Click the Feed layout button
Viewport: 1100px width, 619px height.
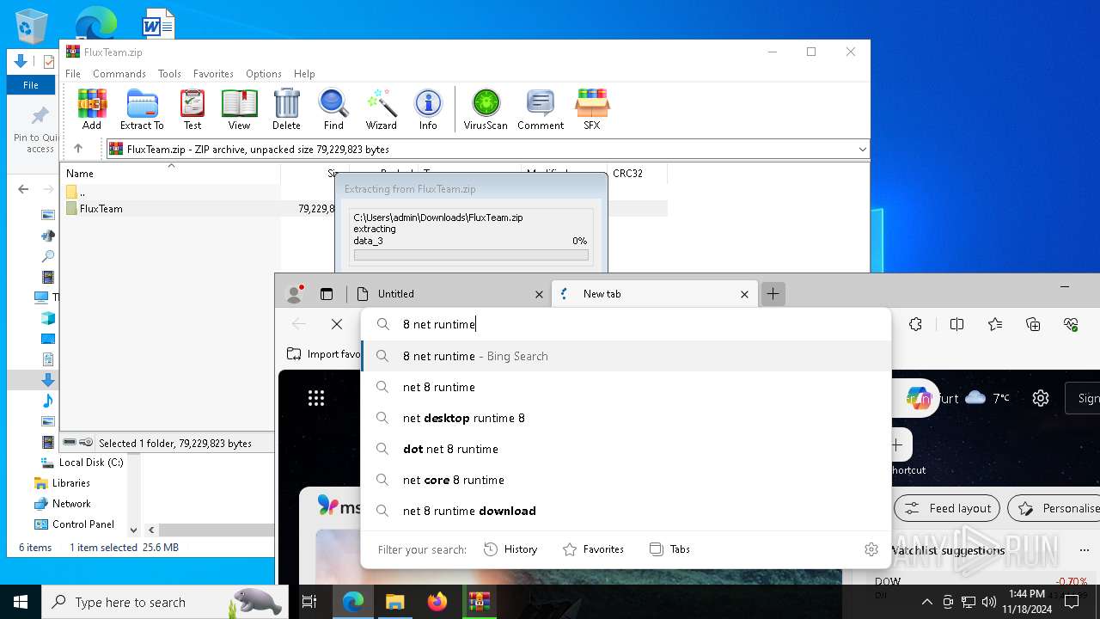[x=947, y=508]
